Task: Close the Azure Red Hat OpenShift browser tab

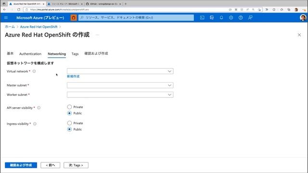Action: pyautogui.click(x=43, y=4)
